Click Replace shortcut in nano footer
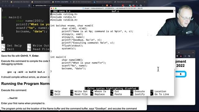This screenshot has width=199, height=112. click(x=98, y=94)
